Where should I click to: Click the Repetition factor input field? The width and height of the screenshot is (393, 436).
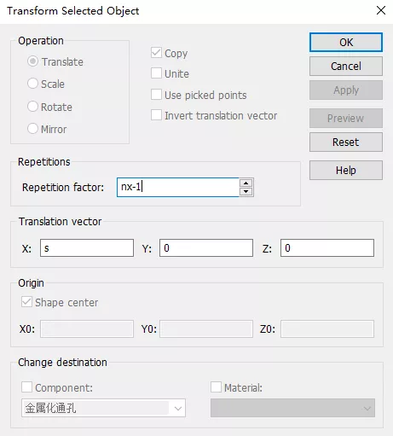click(178, 187)
